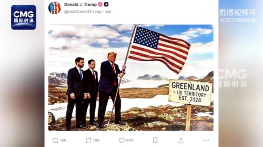Click the faded CMG watermark on the right
This screenshot has height=147, width=263.
pyautogui.click(x=233, y=78)
